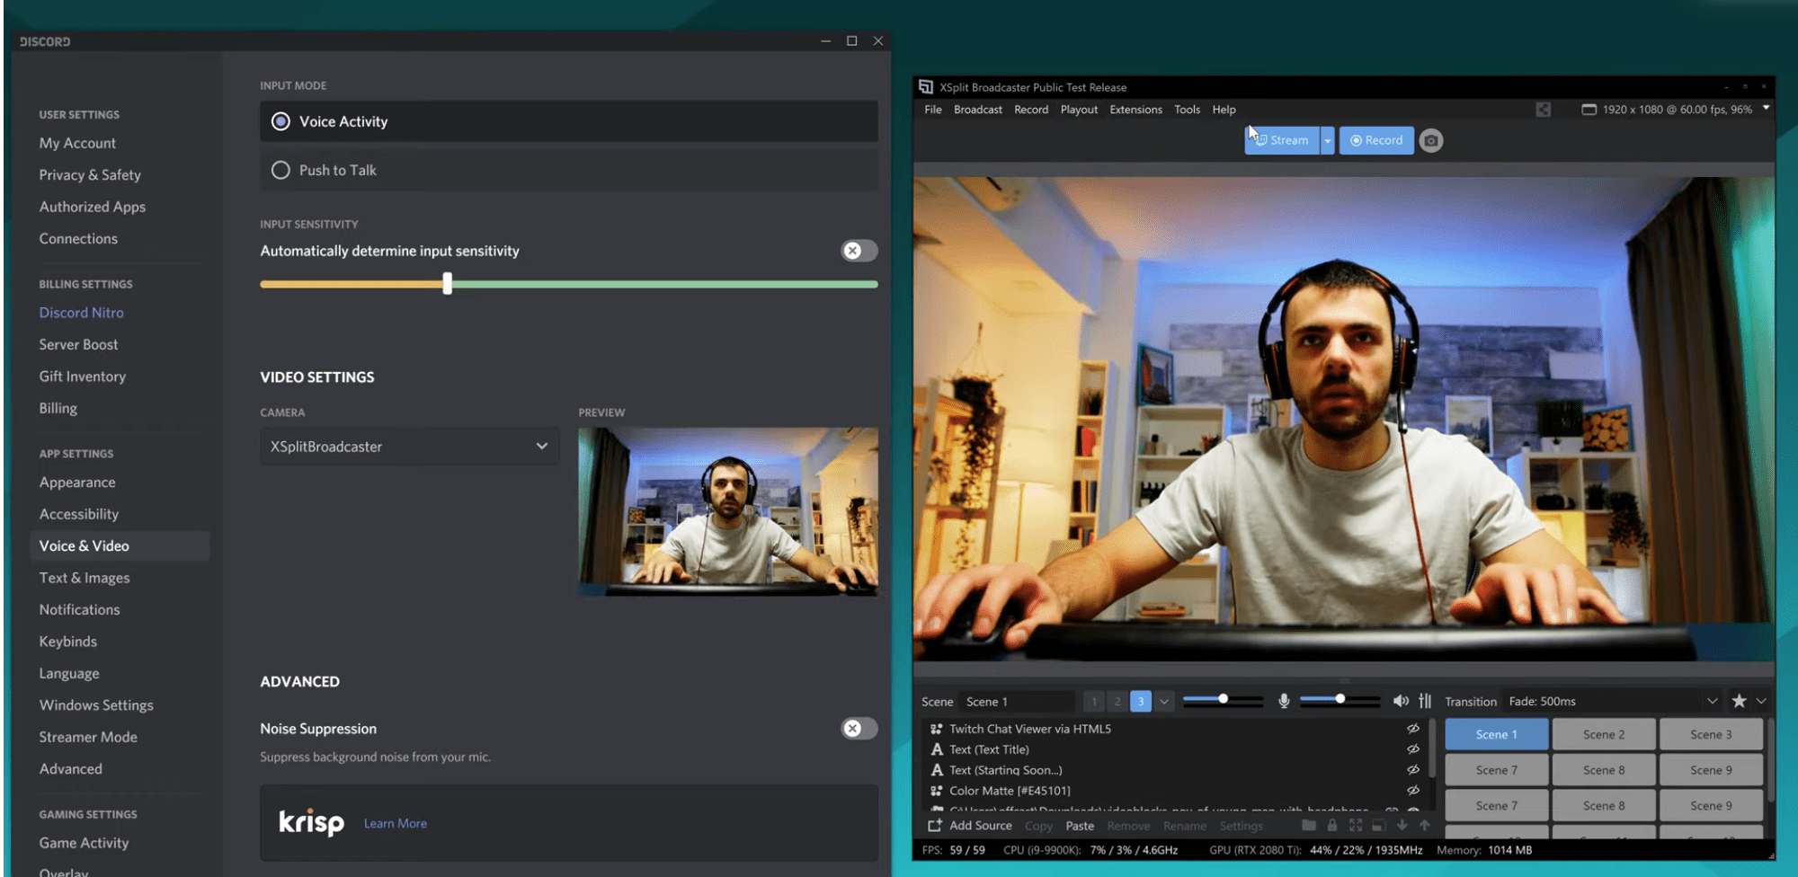Select scene preset number 1

[x=1094, y=701]
